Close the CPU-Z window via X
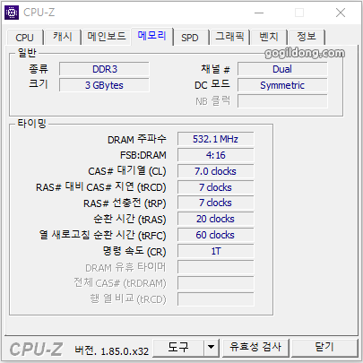 click(341, 13)
